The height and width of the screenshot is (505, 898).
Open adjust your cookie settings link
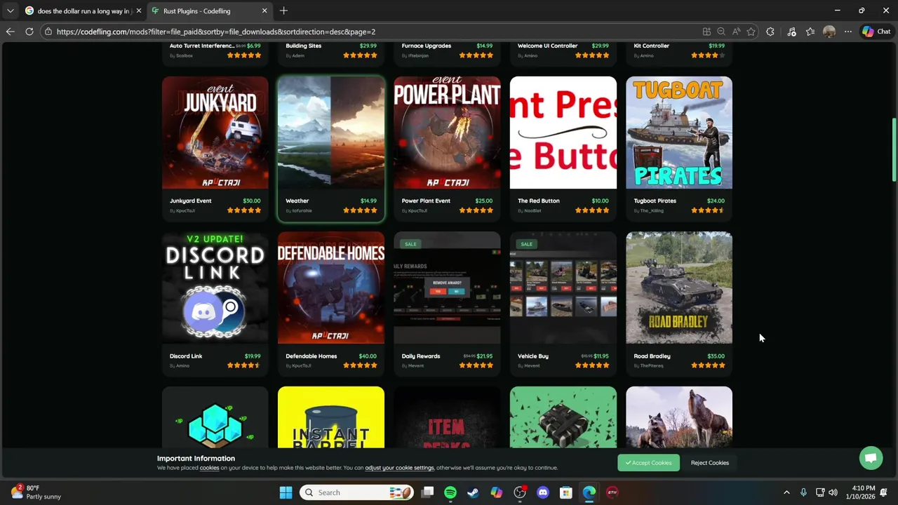pyautogui.click(x=399, y=468)
